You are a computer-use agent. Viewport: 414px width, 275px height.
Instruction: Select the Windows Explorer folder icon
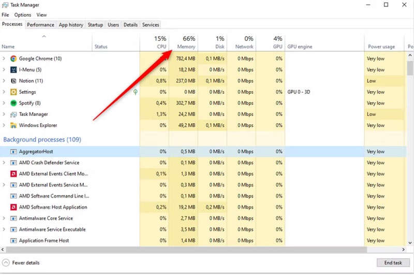13,125
